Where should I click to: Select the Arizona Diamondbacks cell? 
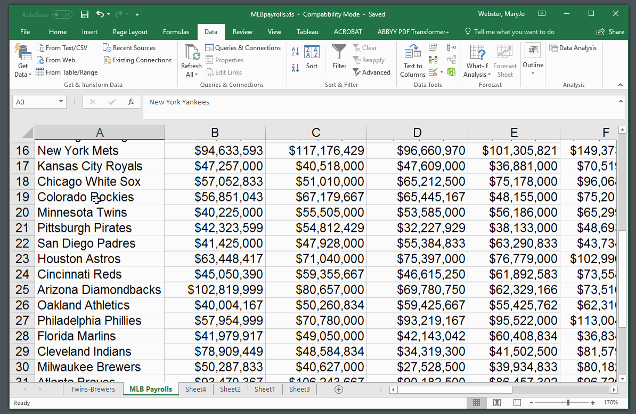100,290
